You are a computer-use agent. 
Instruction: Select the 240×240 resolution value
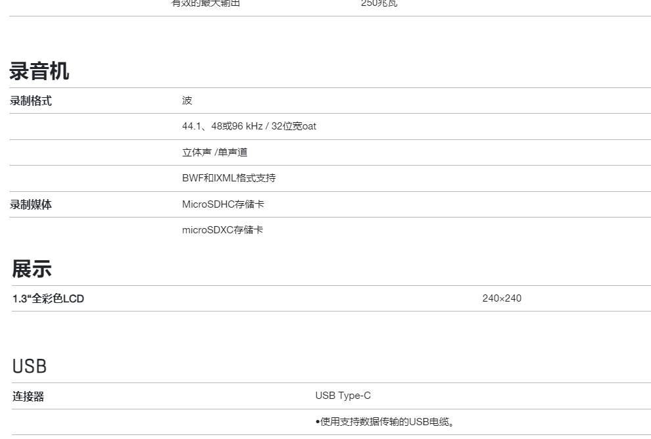pos(502,298)
